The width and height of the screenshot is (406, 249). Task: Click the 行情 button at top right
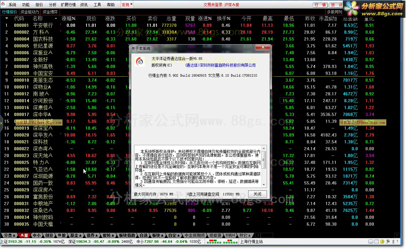pyautogui.click(x=320, y=5)
